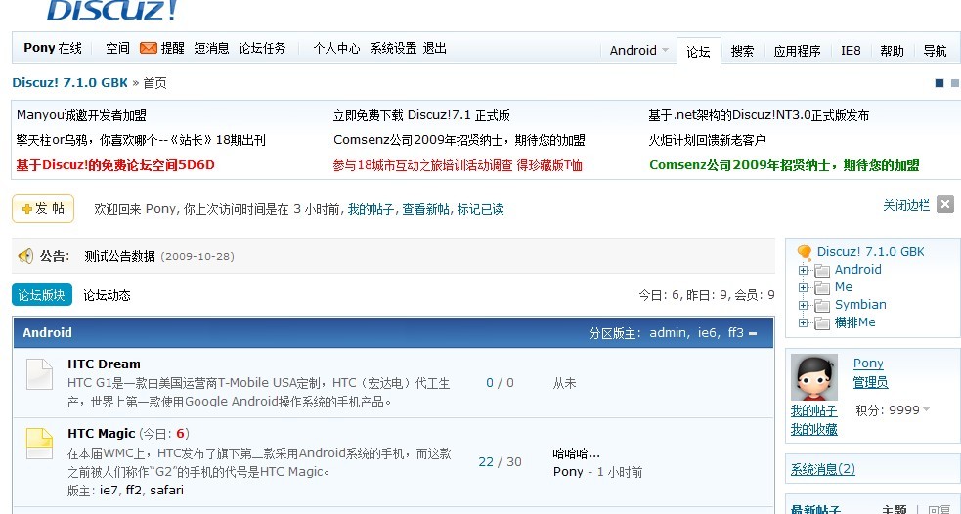This screenshot has height=514, width=961.
Task: Click the IE8 nav item
Action: click(851, 51)
